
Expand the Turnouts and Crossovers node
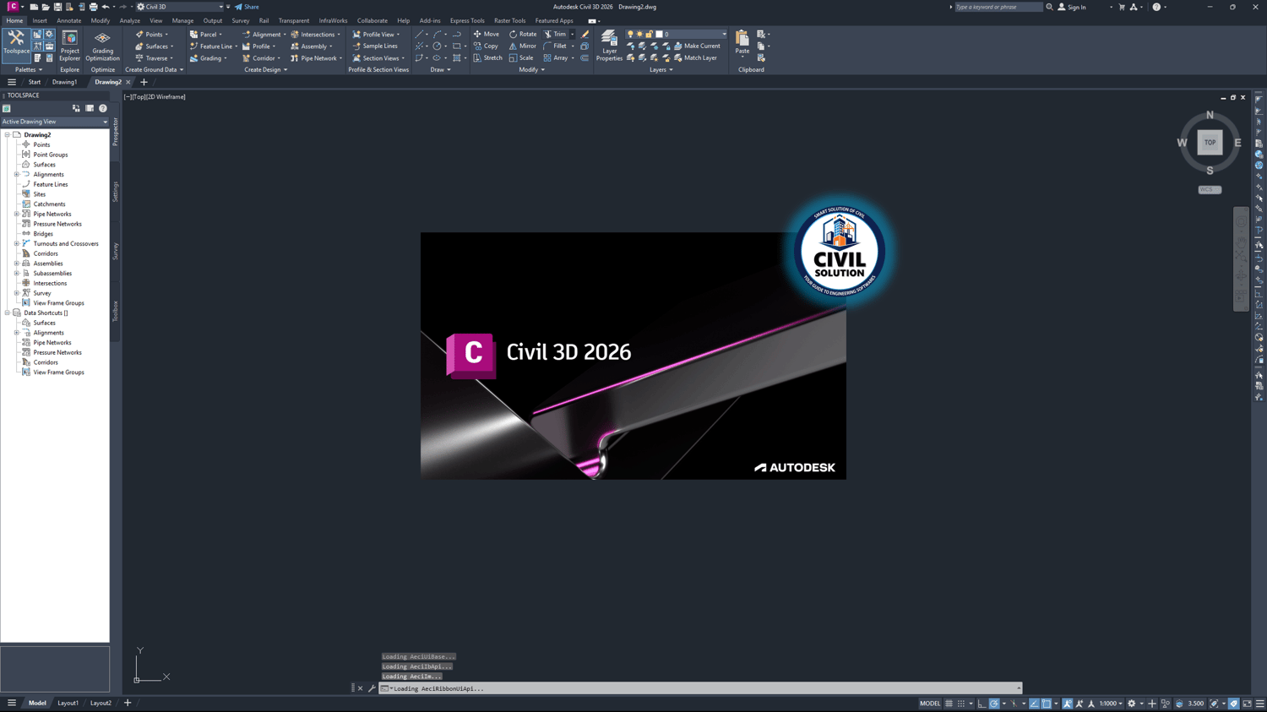(x=17, y=243)
